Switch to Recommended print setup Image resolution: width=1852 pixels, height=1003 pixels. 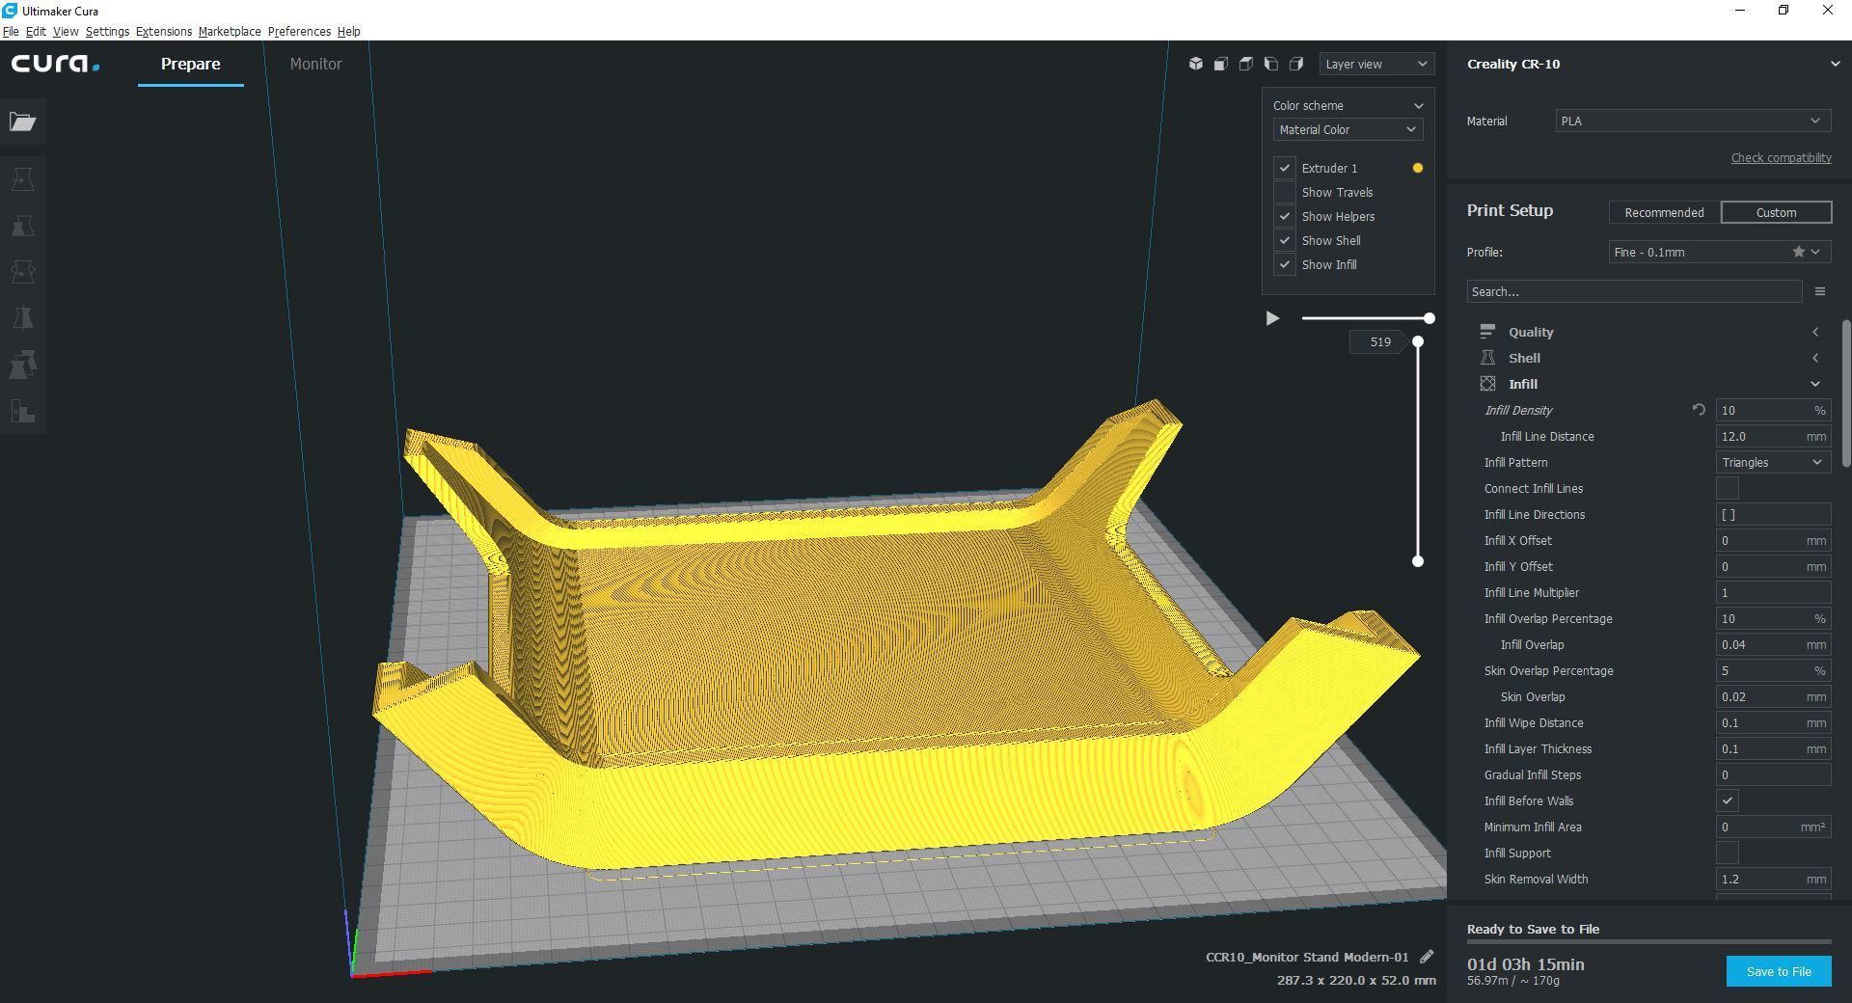click(1664, 212)
